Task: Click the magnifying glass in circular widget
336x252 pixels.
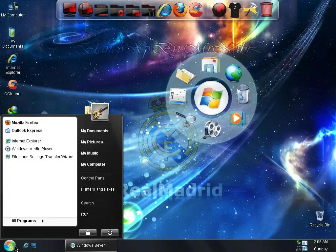Action: coord(186,119)
